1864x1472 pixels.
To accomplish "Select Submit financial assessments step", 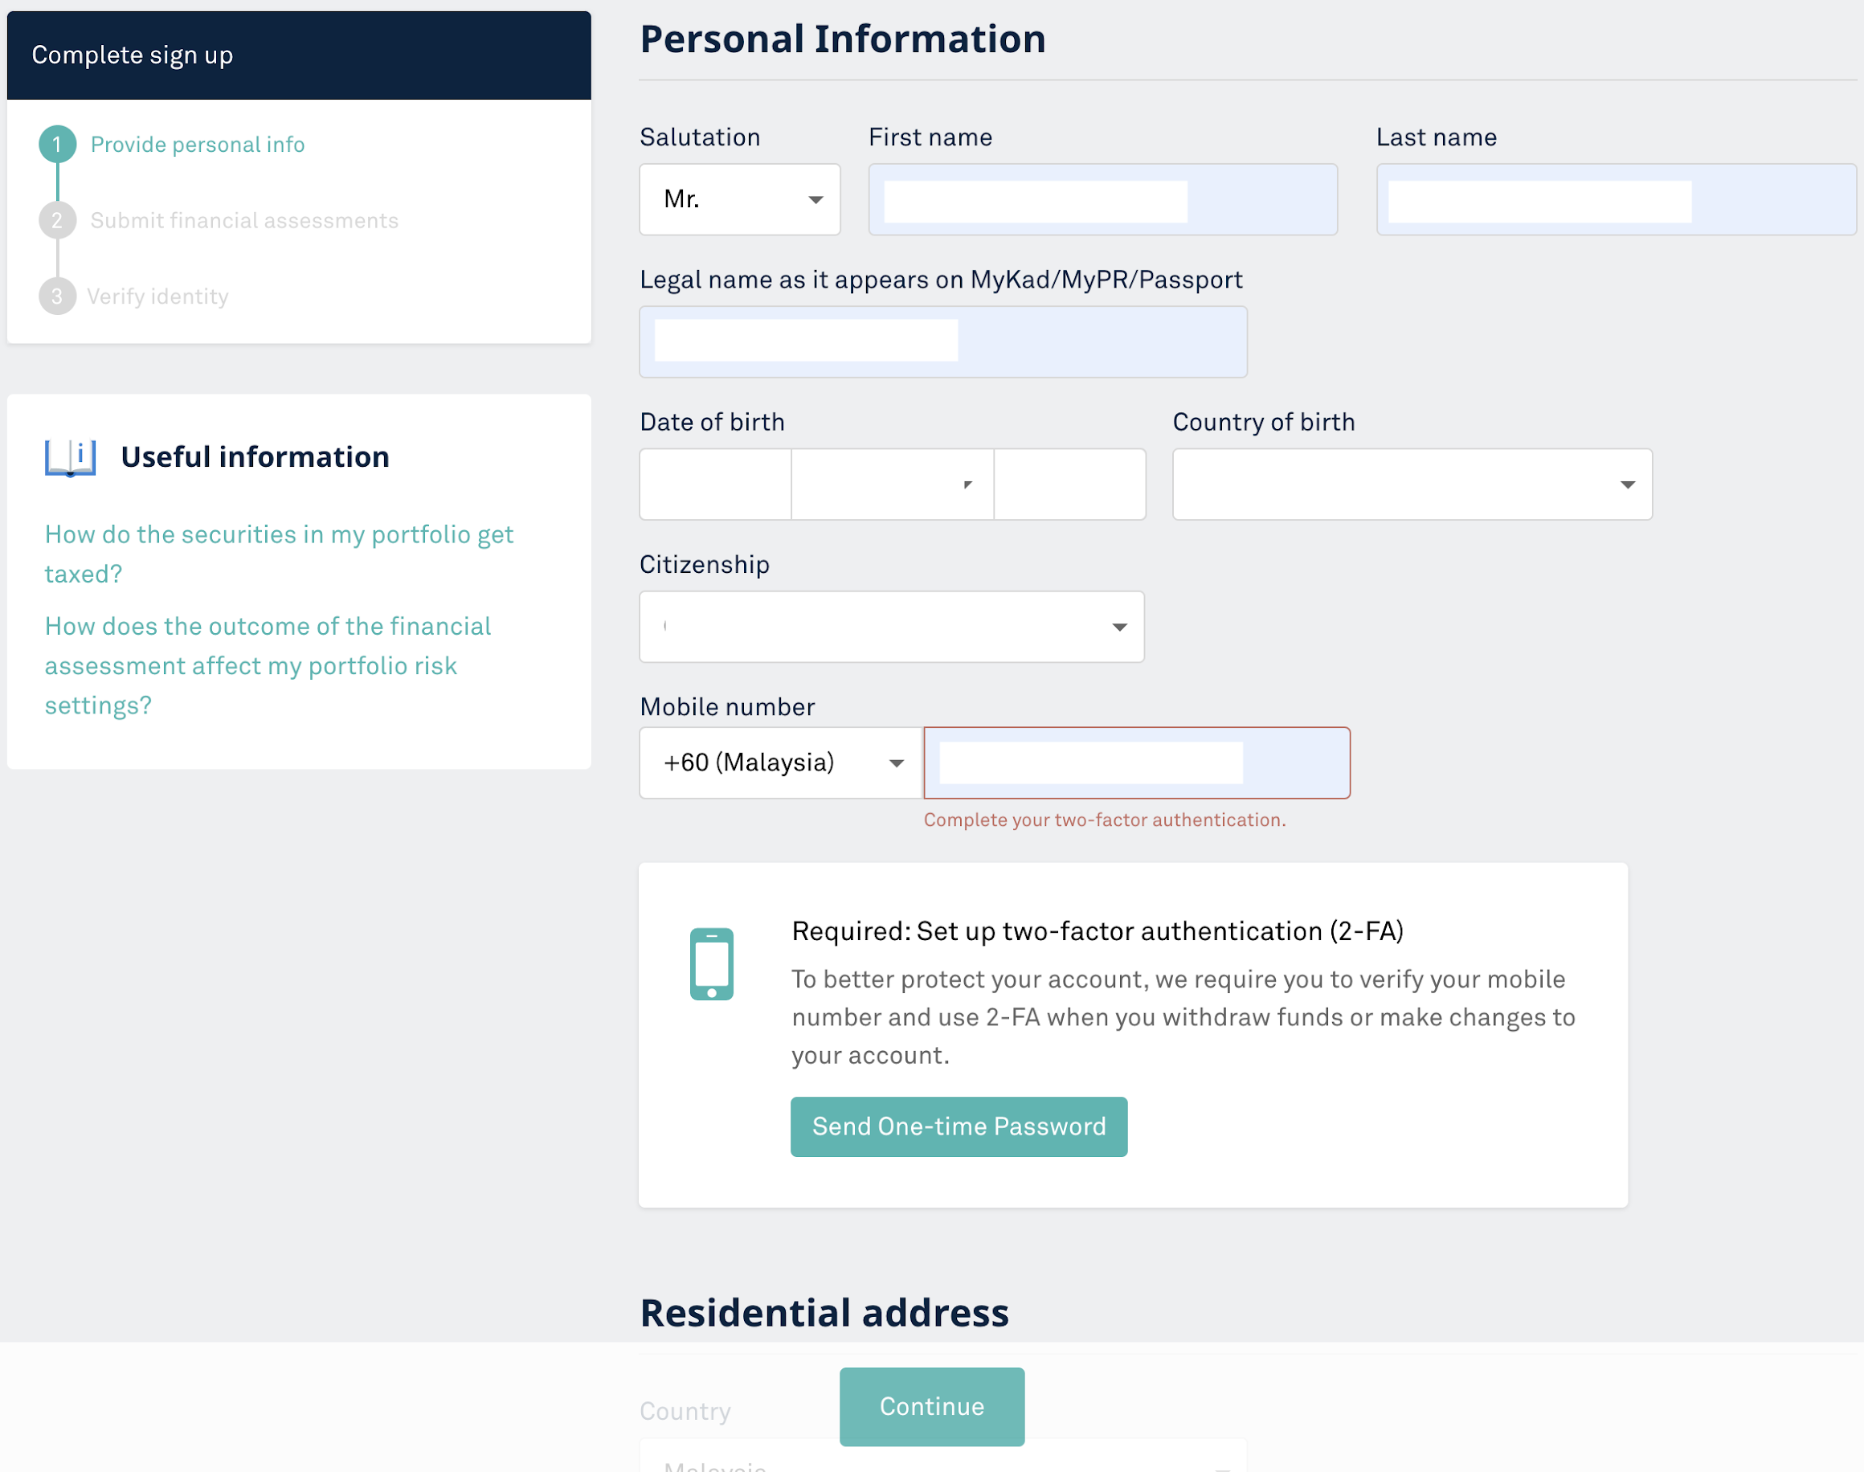I will click(x=244, y=221).
